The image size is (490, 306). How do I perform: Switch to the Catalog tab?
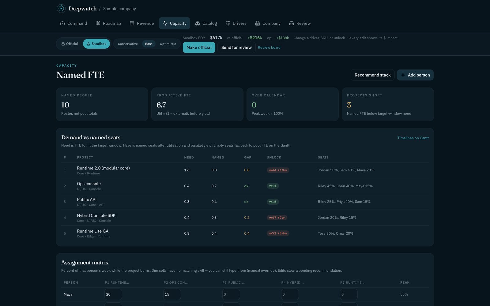pos(206,23)
